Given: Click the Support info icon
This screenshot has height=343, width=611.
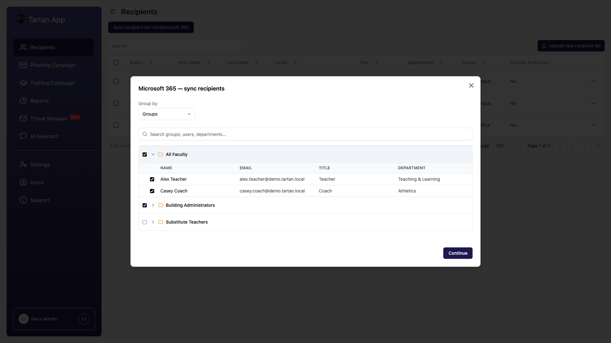Looking at the screenshot, I should 23,200.
